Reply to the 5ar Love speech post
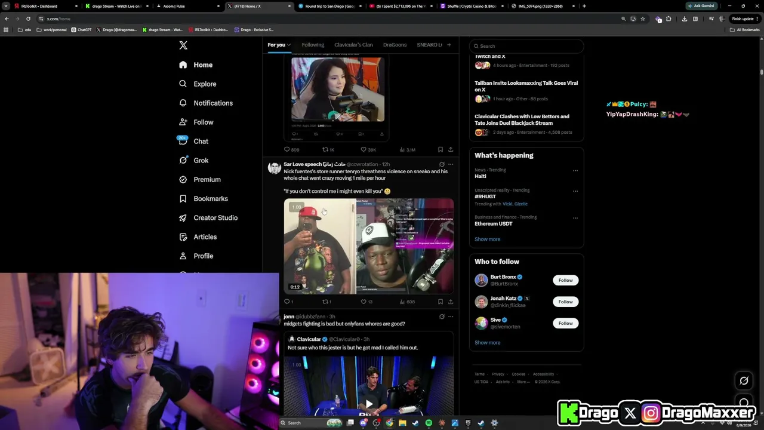The image size is (764, 430). pos(287,302)
